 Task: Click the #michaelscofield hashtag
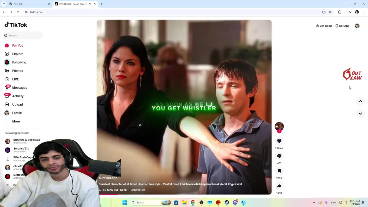click(190, 184)
